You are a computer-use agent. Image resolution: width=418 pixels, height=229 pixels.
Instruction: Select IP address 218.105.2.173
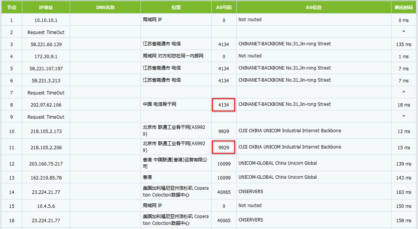tap(46, 131)
